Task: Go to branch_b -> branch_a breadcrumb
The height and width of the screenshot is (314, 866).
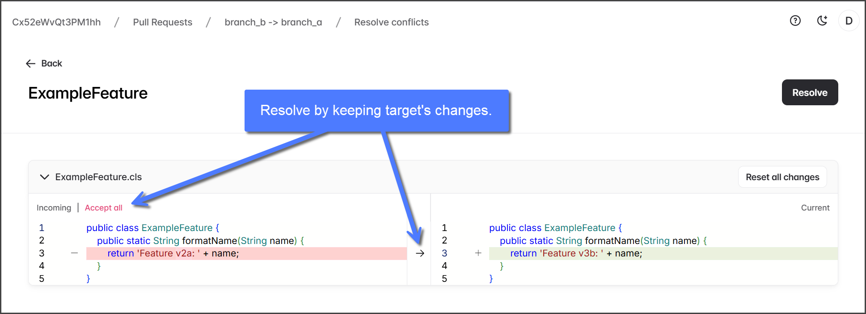Action: click(x=273, y=22)
